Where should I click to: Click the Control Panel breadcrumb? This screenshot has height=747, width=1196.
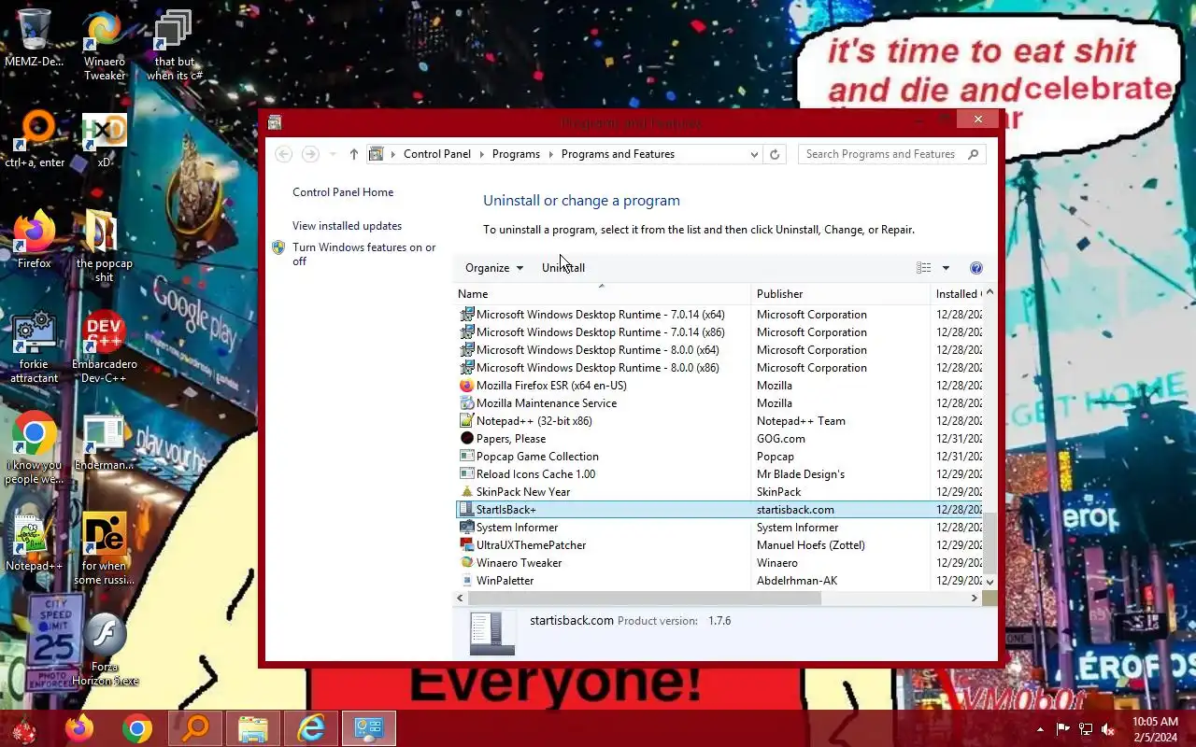[x=437, y=154]
